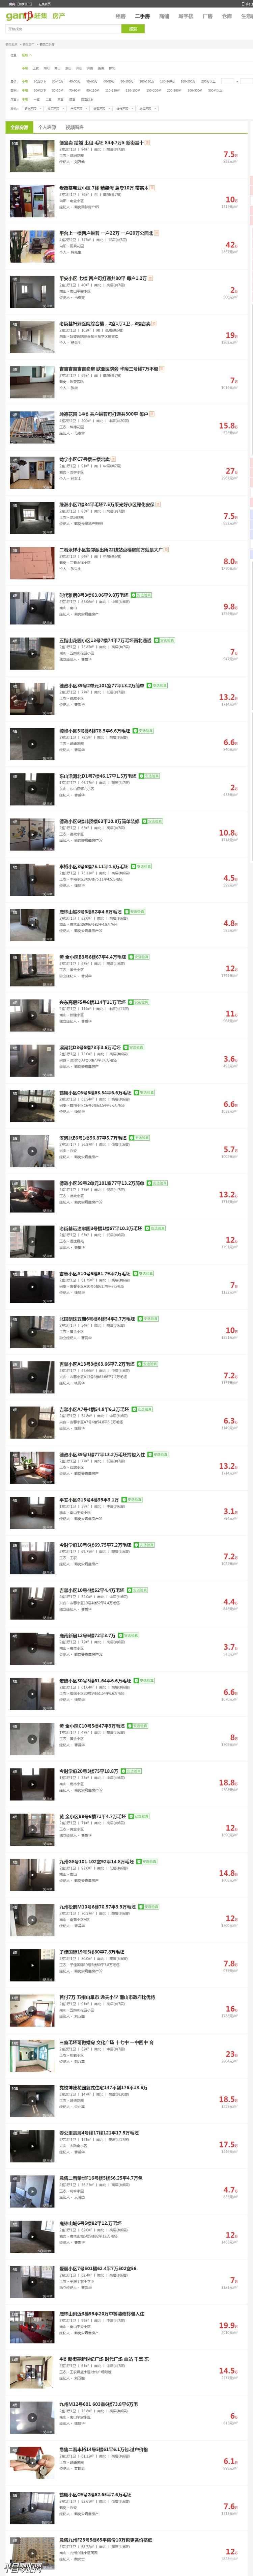Click the photo-count icon on first listing thumbnail
The width and height of the screenshot is (253, 2576).
coord(14,143)
